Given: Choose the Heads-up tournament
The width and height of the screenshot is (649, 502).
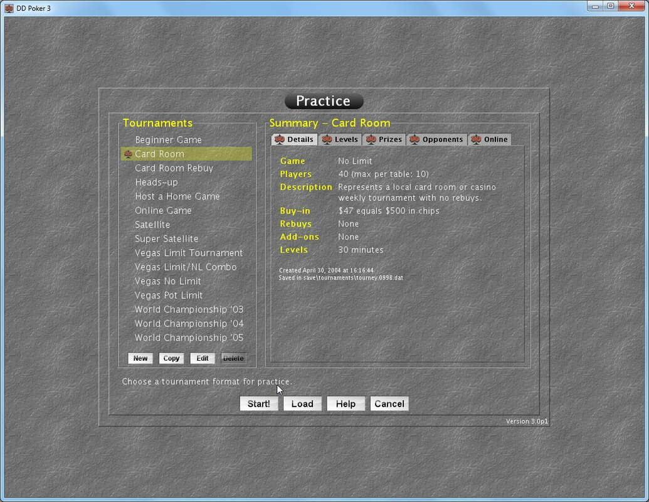Looking at the screenshot, I should point(186,182).
